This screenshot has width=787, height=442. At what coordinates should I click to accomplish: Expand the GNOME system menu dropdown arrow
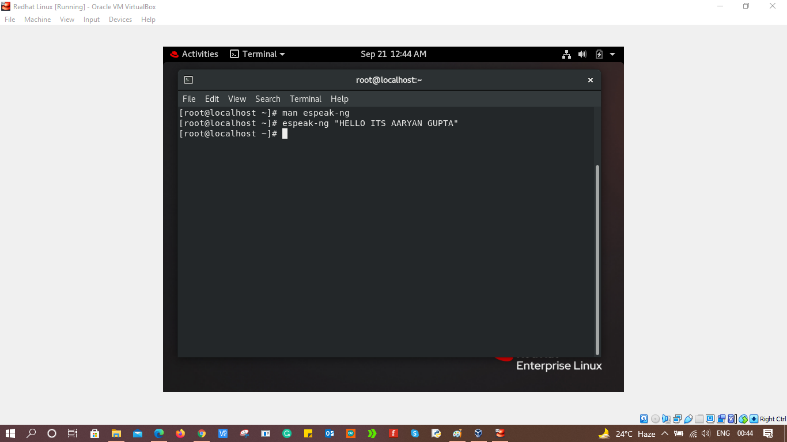tap(612, 54)
